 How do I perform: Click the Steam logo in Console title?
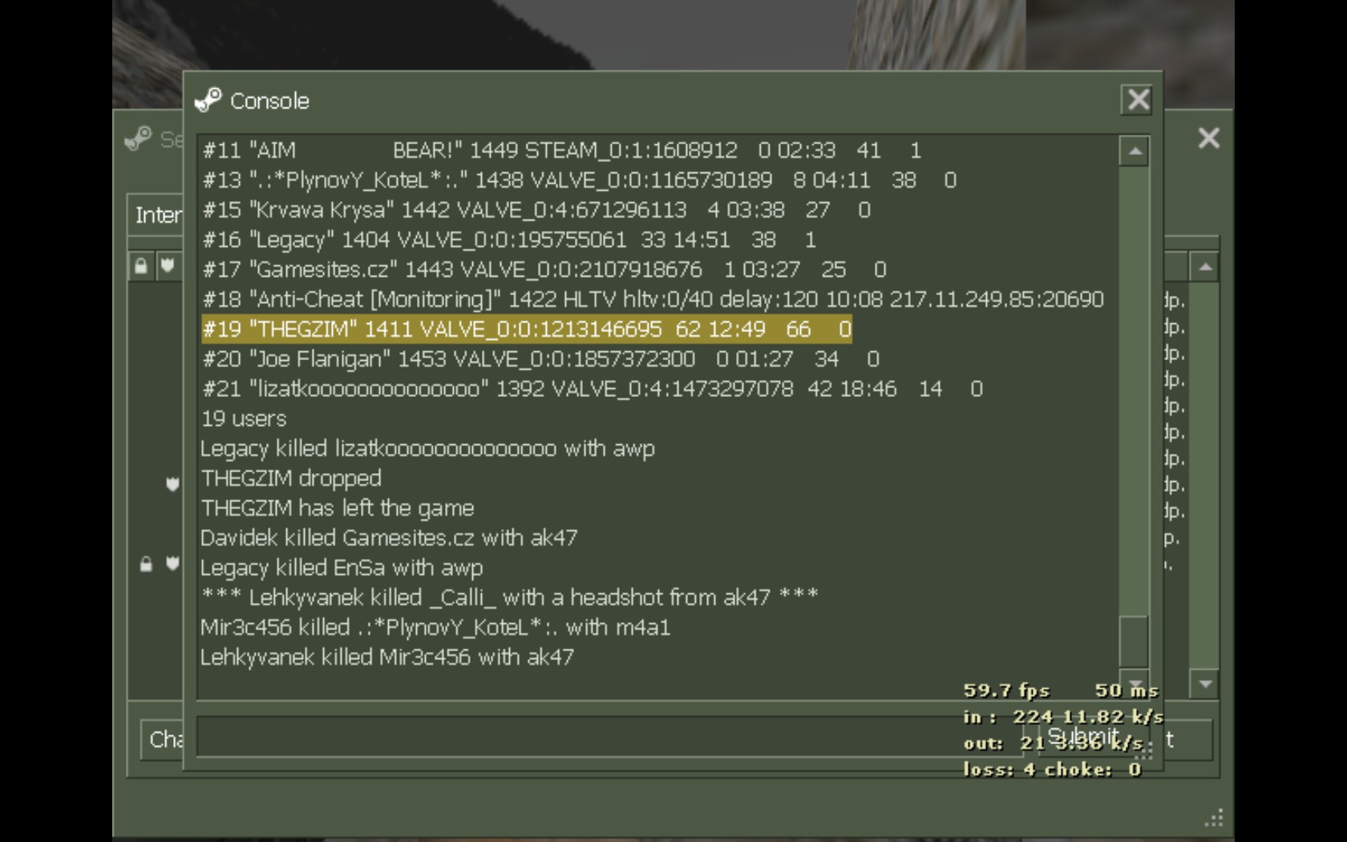[x=208, y=100]
